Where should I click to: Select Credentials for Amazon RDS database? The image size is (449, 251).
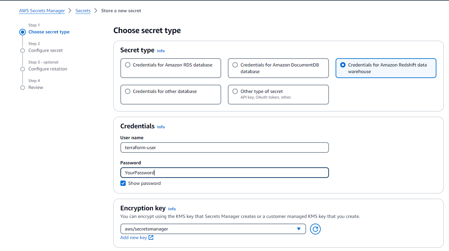pyautogui.click(x=128, y=65)
